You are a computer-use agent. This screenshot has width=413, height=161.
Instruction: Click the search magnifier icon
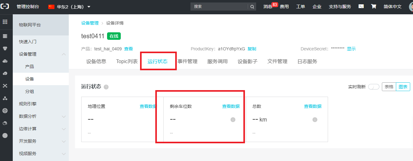(x=252, y=7)
